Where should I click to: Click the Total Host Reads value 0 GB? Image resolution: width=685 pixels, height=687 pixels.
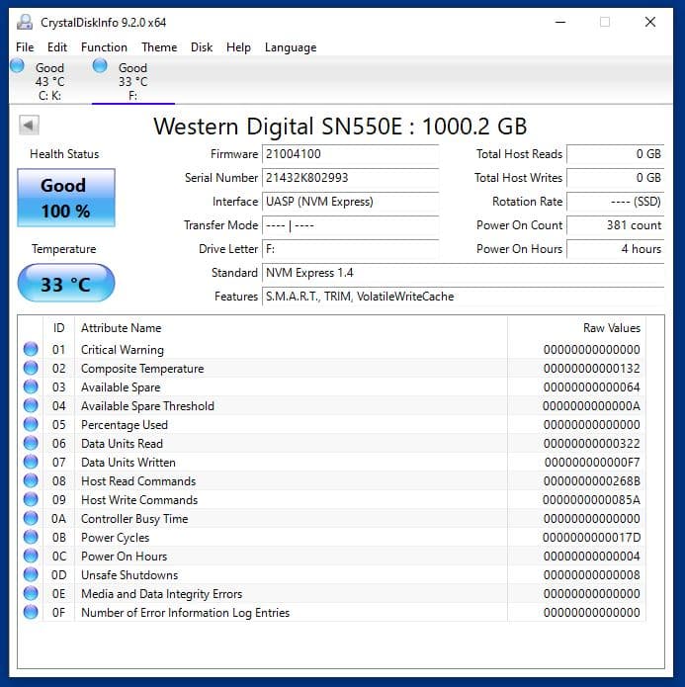pos(616,154)
